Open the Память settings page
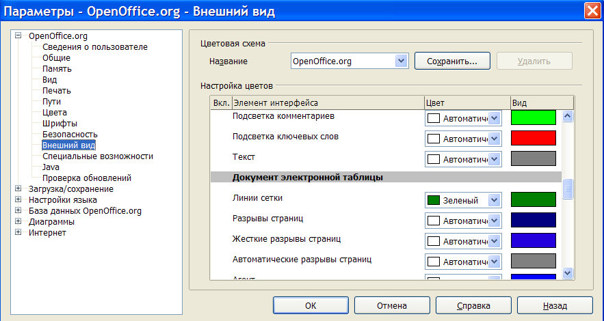Screen dimensions: 604x321 pos(57,69)
